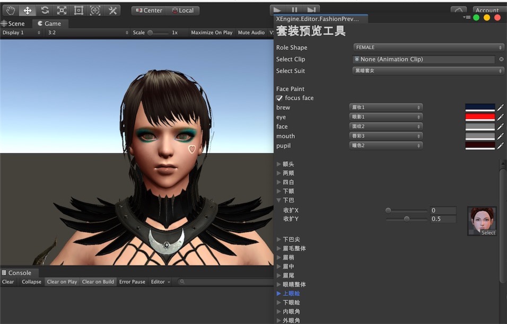Select the Scale tool

click(62, 10)
